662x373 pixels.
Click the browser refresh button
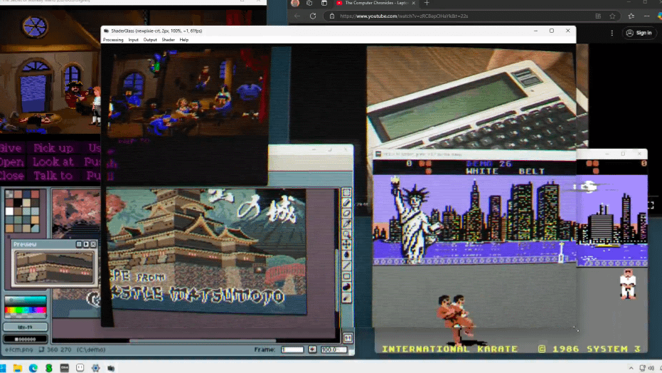313,16
